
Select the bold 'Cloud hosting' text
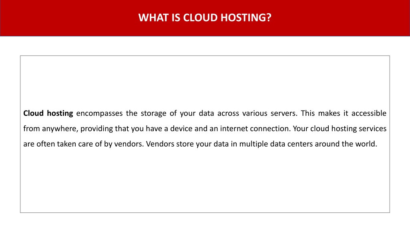click(48, 113)
